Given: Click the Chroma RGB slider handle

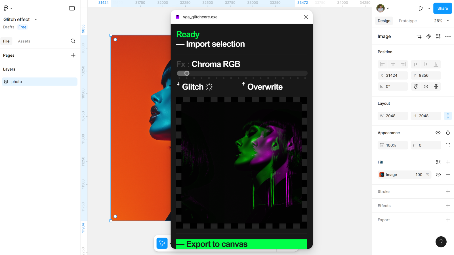Looking at the screenshot, I should pos(187,73).
